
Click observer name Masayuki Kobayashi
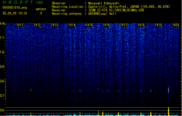(x=104, y=3)
